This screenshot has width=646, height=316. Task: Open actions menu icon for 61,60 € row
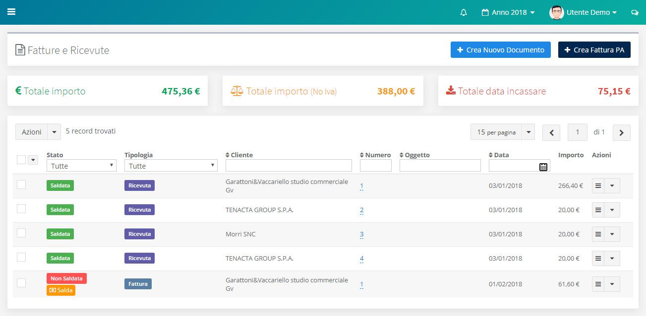click(598, 284)
